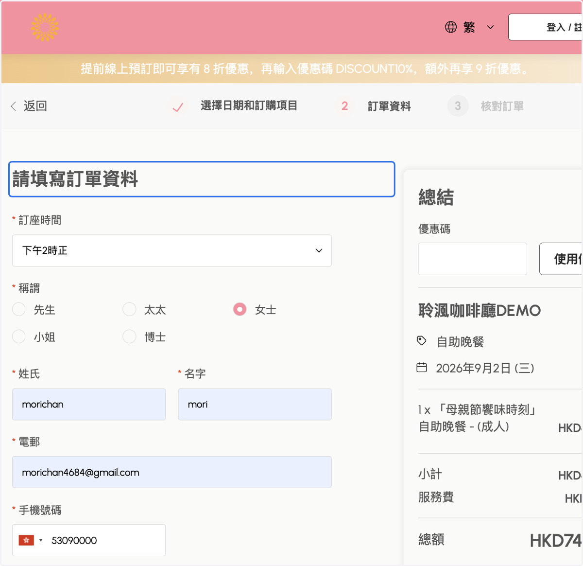Open the phone country code dropdown arrow
The image size is (583, 566).
tap(41, 540)
